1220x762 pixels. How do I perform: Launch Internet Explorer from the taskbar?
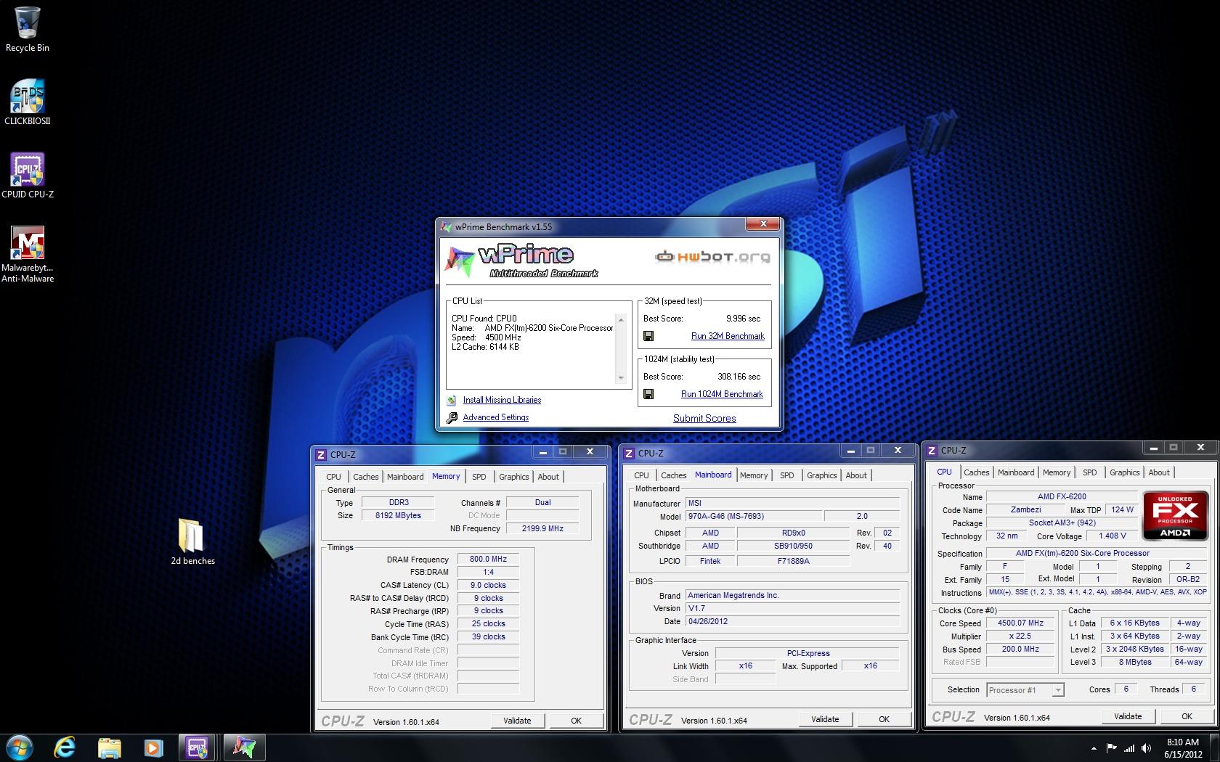[x=65, y=747]
